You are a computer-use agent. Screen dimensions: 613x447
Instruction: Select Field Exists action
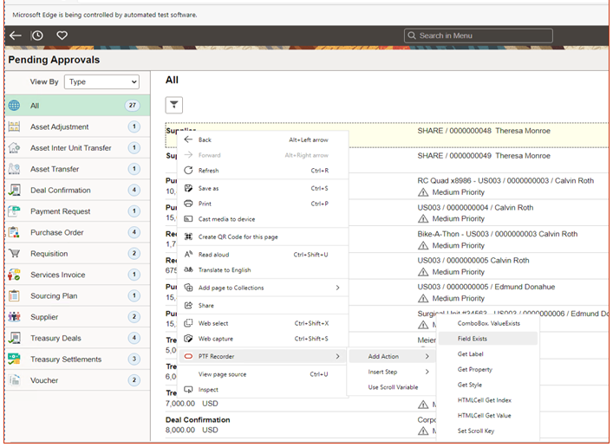pyautogui.click(x=488, y=339)
